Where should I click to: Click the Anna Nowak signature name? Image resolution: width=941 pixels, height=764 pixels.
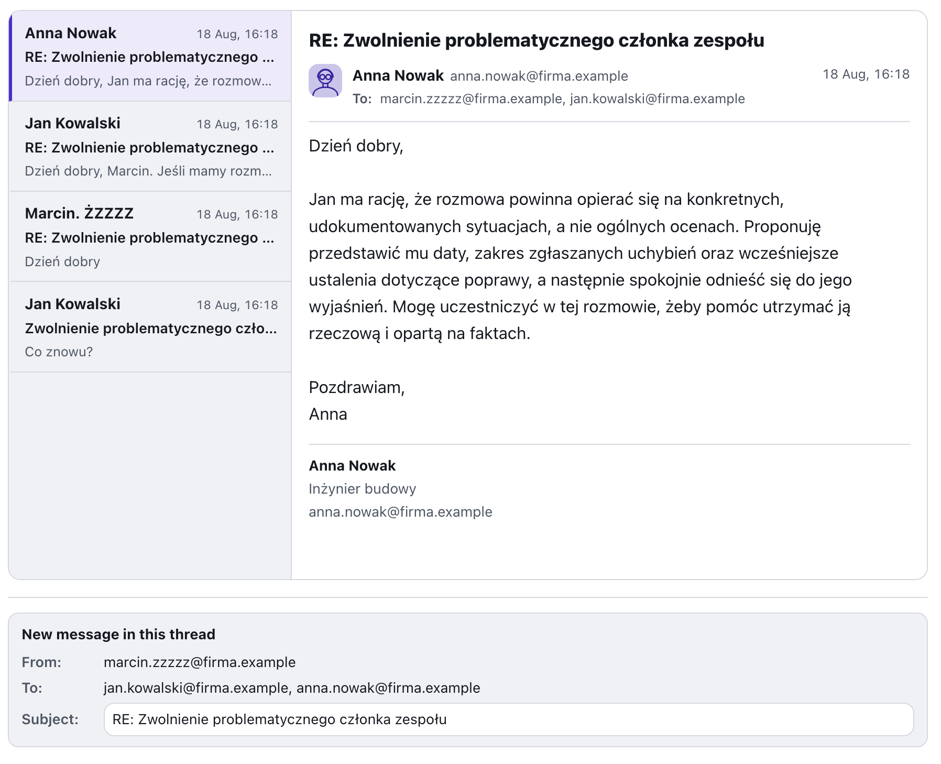352,466
